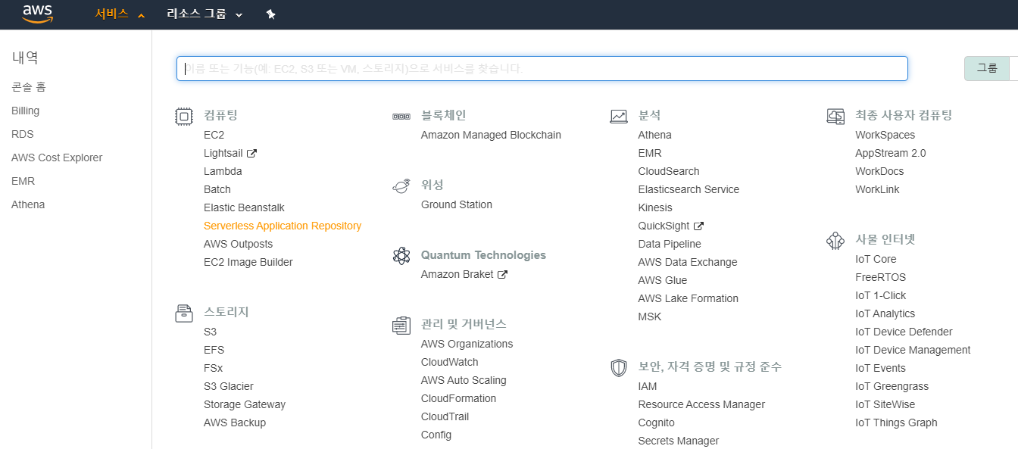This screenshot has height=449, width=1018.
Task: Open Athena under Analytics
Action: pos(655,135)
